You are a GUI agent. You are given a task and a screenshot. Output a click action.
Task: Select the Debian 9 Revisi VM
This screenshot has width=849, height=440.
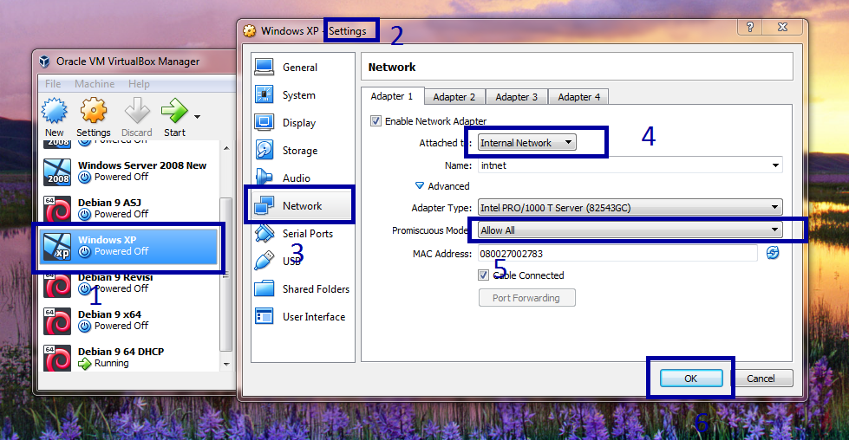pyautogui.click(x=128, y=283)
